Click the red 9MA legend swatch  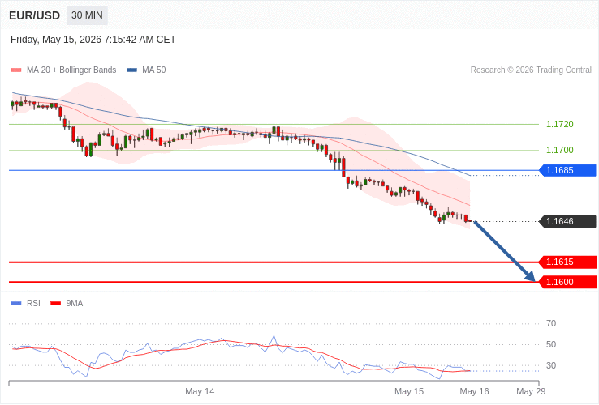pyautogui.click(x=56, y=304)
